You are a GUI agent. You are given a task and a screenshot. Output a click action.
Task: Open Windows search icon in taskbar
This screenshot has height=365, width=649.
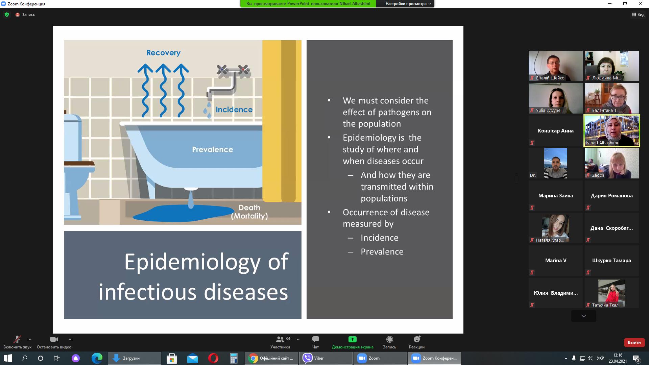click(x=24, y=358)
